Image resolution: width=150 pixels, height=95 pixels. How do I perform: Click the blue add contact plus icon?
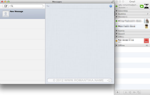tap(111, 6)
